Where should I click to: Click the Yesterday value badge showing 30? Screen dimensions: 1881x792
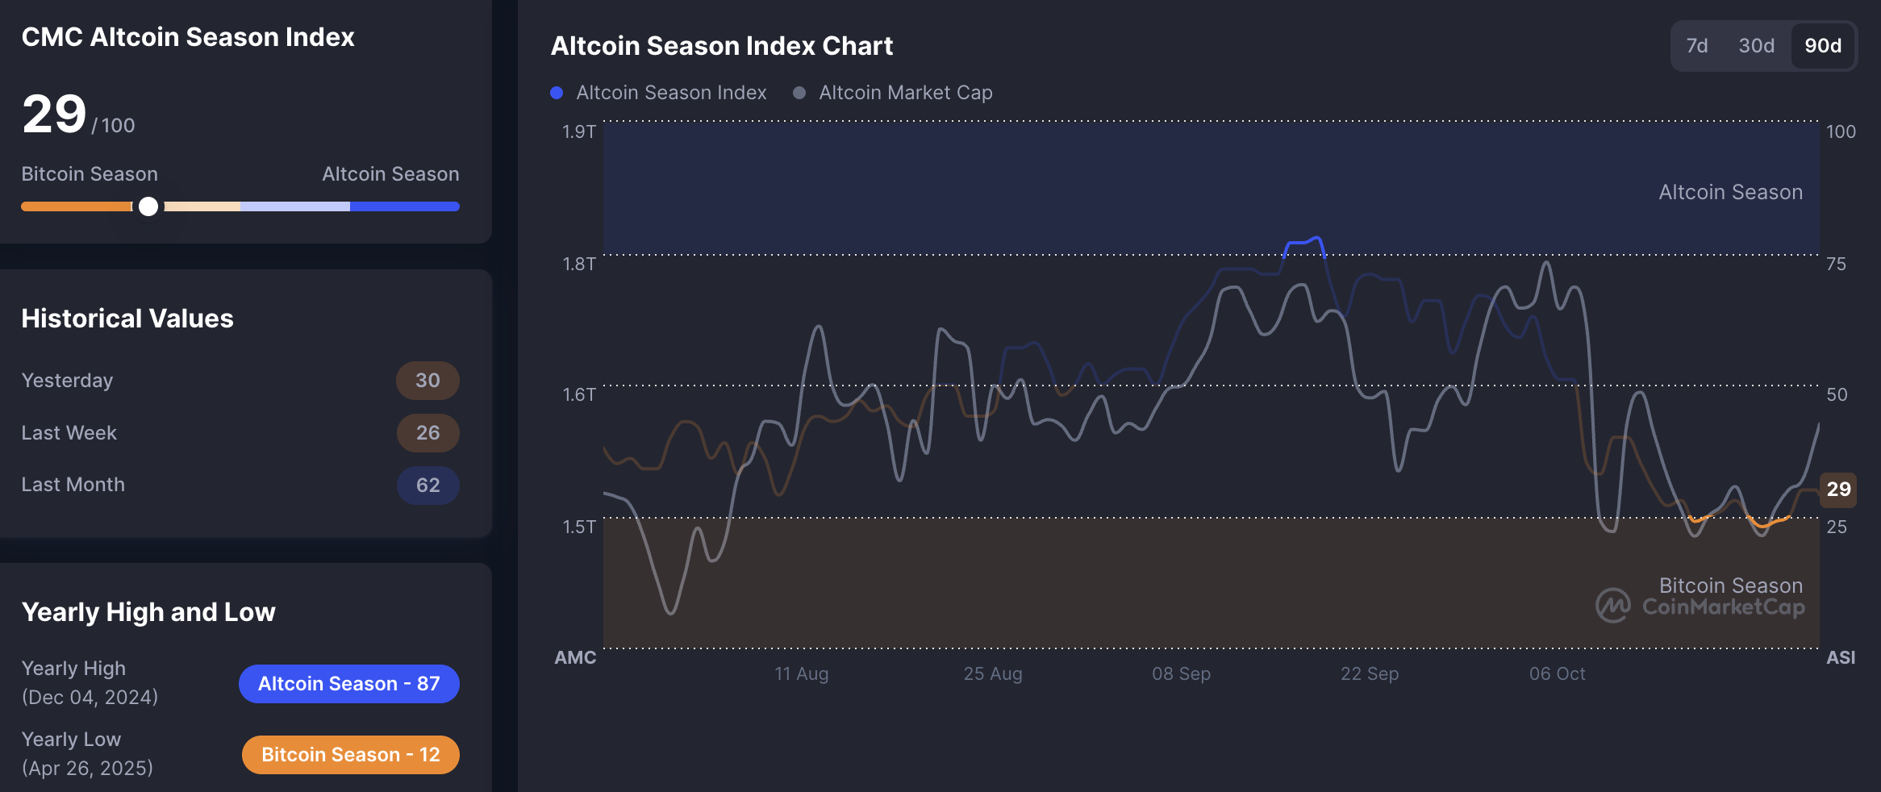[x=427, y=380]
